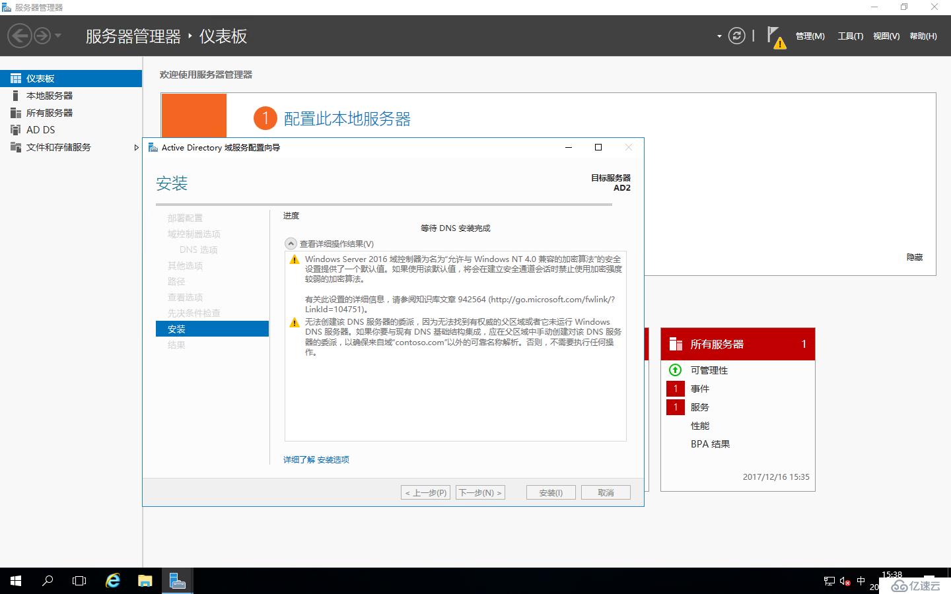
Task: Click the DNS delegation warning icon
Action: [295, 322]
